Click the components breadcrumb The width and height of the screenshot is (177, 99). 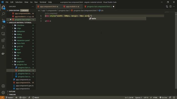[52, 10]
